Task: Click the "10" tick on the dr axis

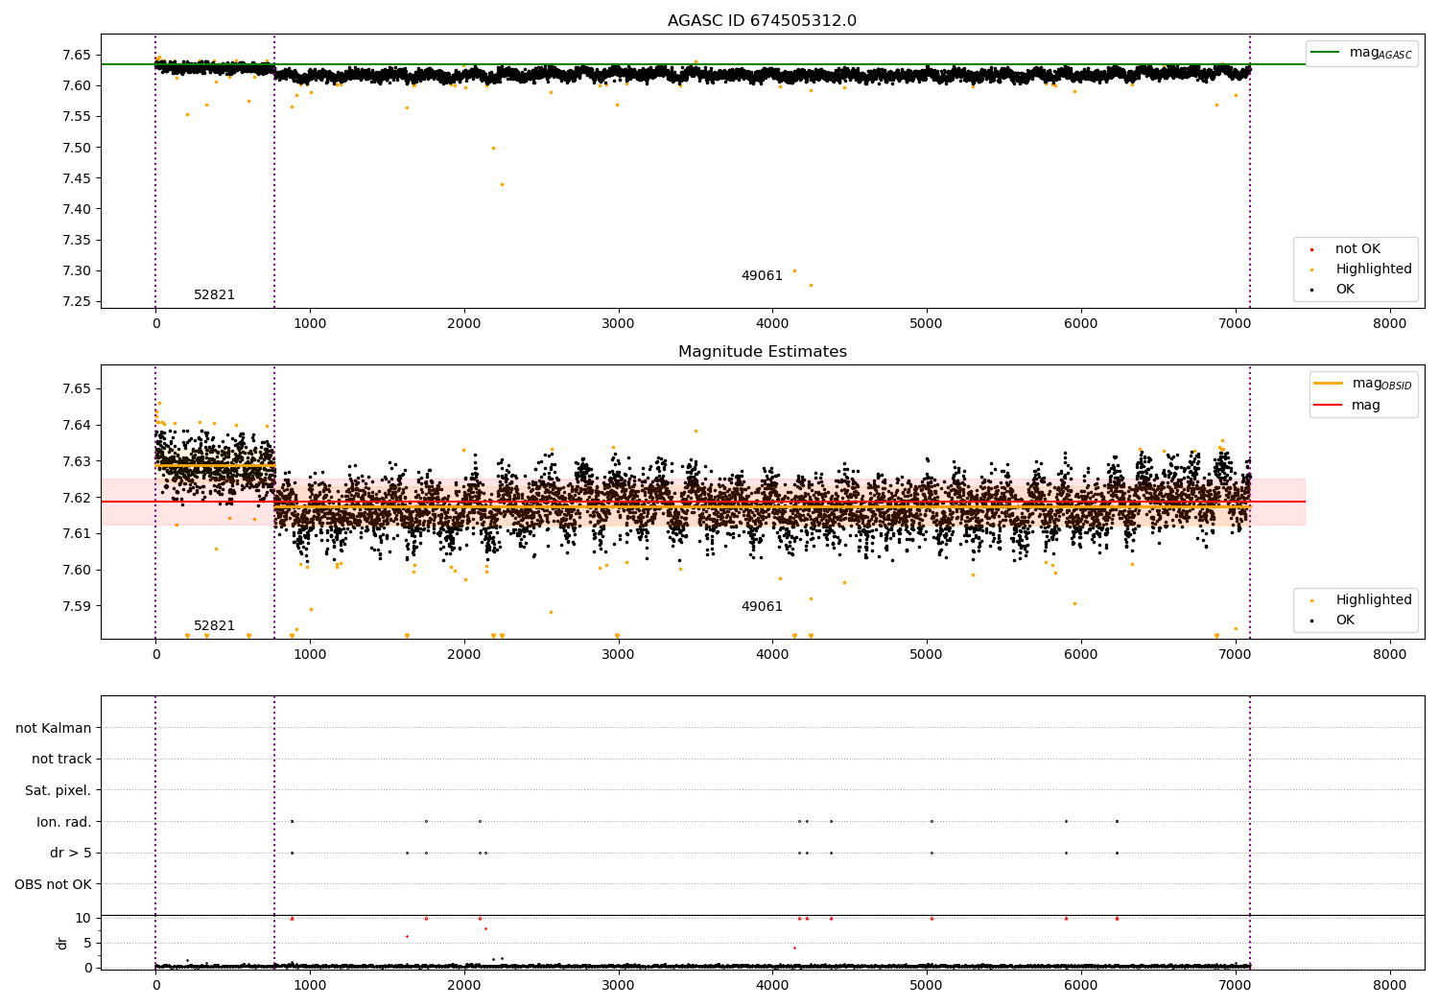Action: (x=83, y=918)
